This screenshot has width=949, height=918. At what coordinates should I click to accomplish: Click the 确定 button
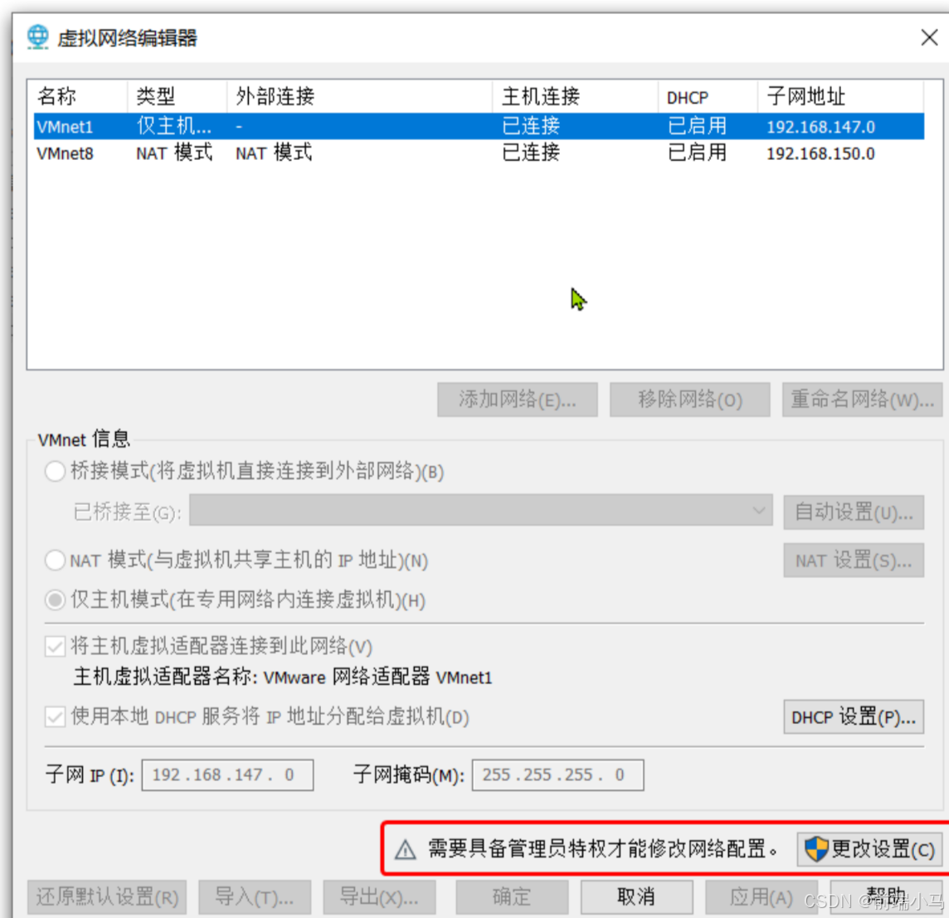coord(512,896)
